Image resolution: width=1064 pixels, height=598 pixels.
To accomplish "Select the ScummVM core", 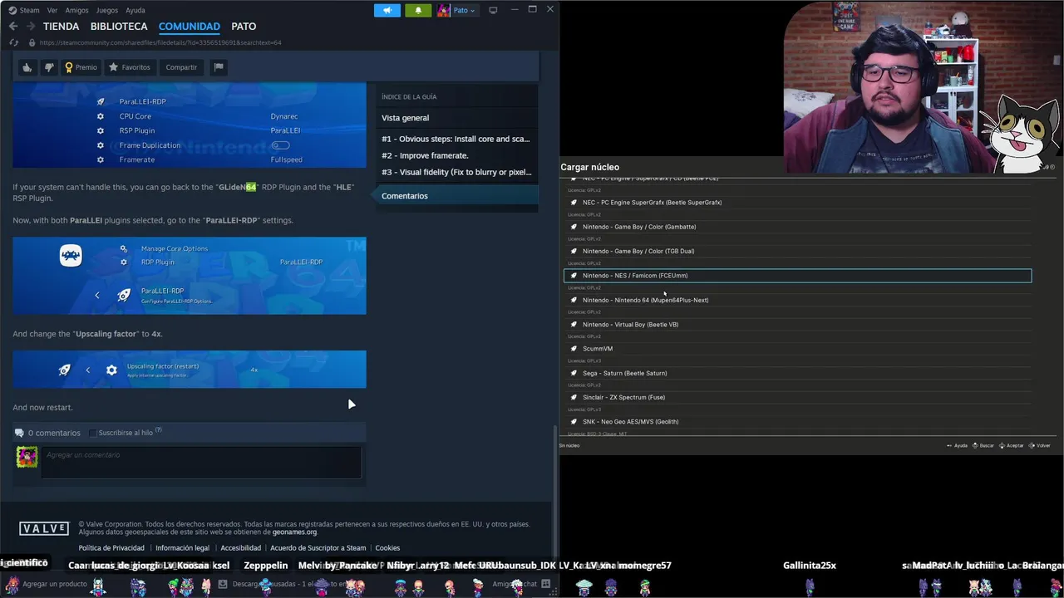I will click(797, 349).
